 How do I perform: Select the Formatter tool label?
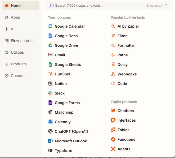(126, 45)
